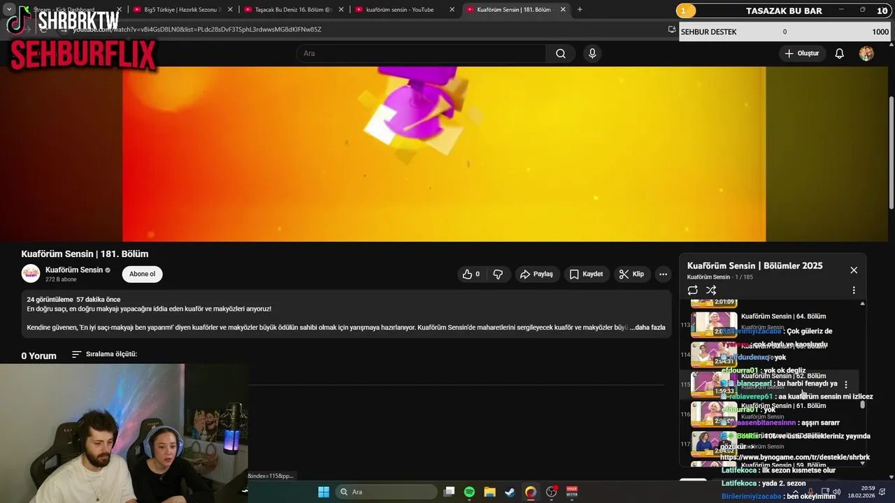Select Kuaförüm Sensin | 62. Bölüm title
This screenshot has width=895, height=503.
pos(783,376)
